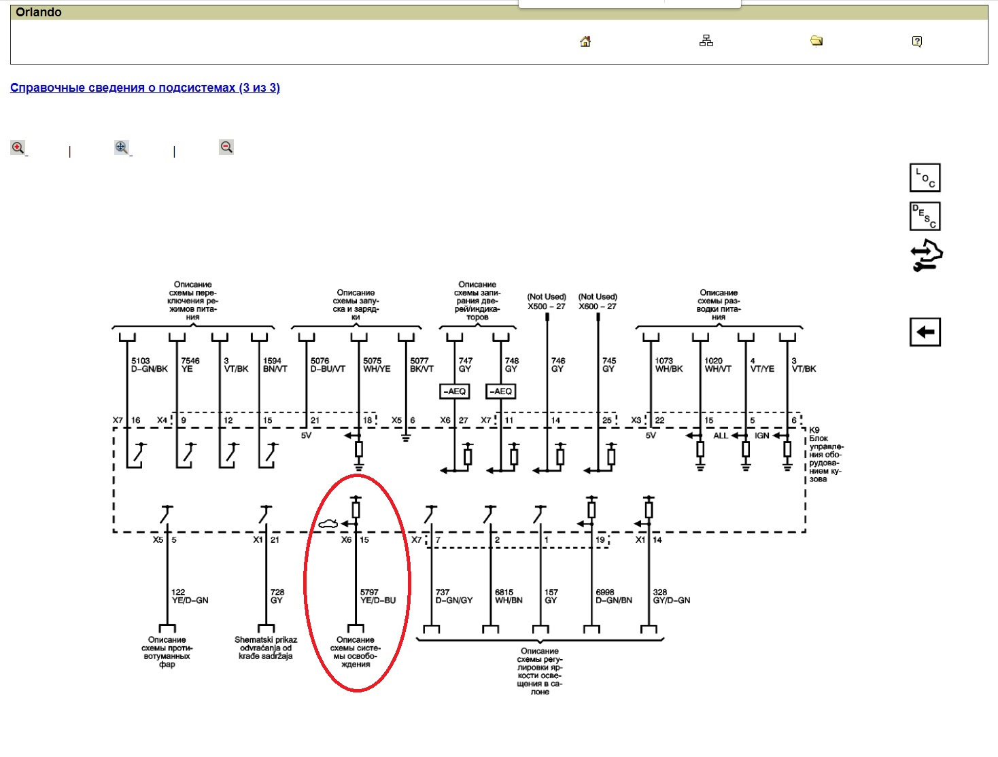Click wire label 1020 WH/VT
998x757 pixels.
click(718, 365)
